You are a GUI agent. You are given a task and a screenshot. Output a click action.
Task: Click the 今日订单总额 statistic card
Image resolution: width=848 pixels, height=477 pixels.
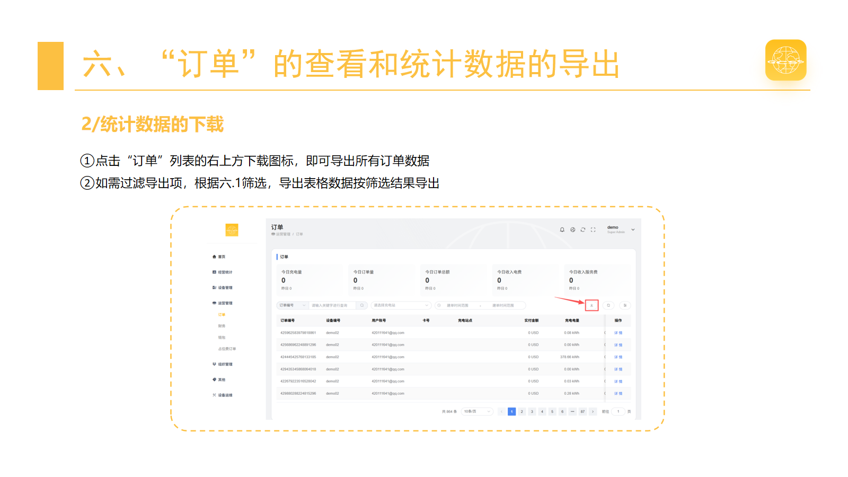(455, 280)
